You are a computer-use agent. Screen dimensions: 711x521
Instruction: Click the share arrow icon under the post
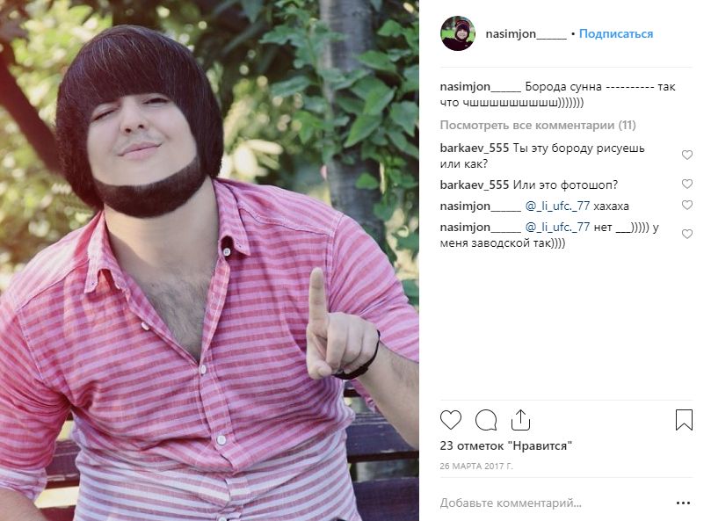[519, 420]
